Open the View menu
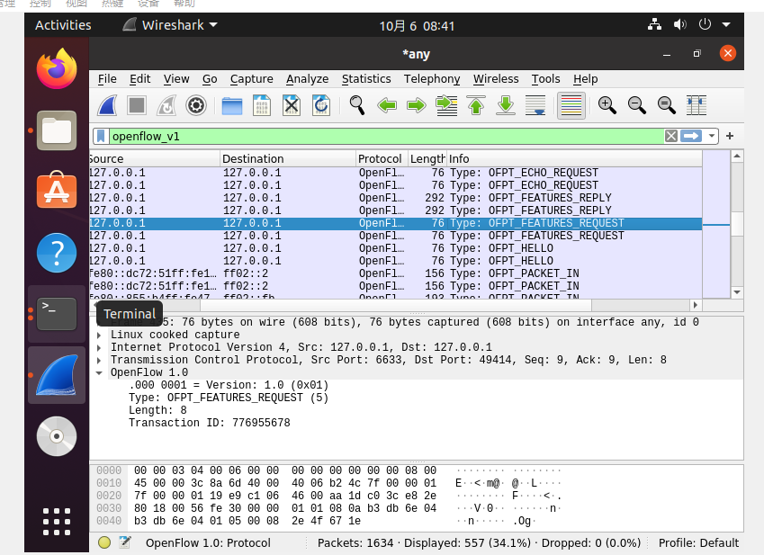Screen dimensions: 764x555 click(176, 79)
